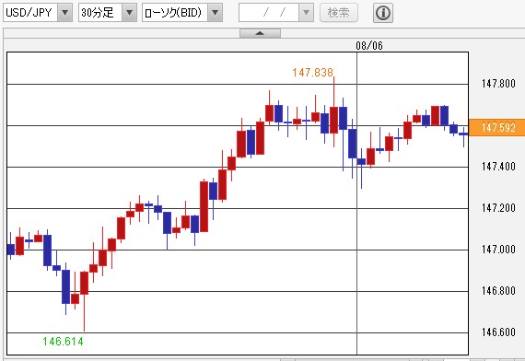The image size is (525, 361).
Task: Collapse the top panel with the up arrow
Action: click(x=260, y=33)
